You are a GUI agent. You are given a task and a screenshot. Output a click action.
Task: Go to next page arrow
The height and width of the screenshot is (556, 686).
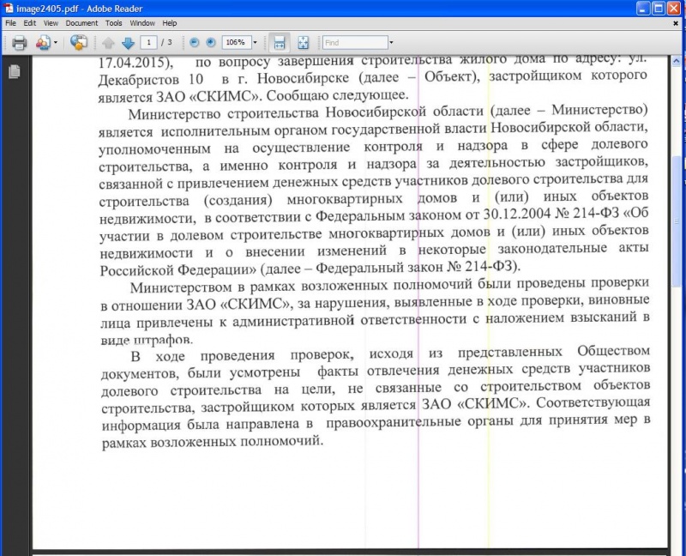coord(127,42)
